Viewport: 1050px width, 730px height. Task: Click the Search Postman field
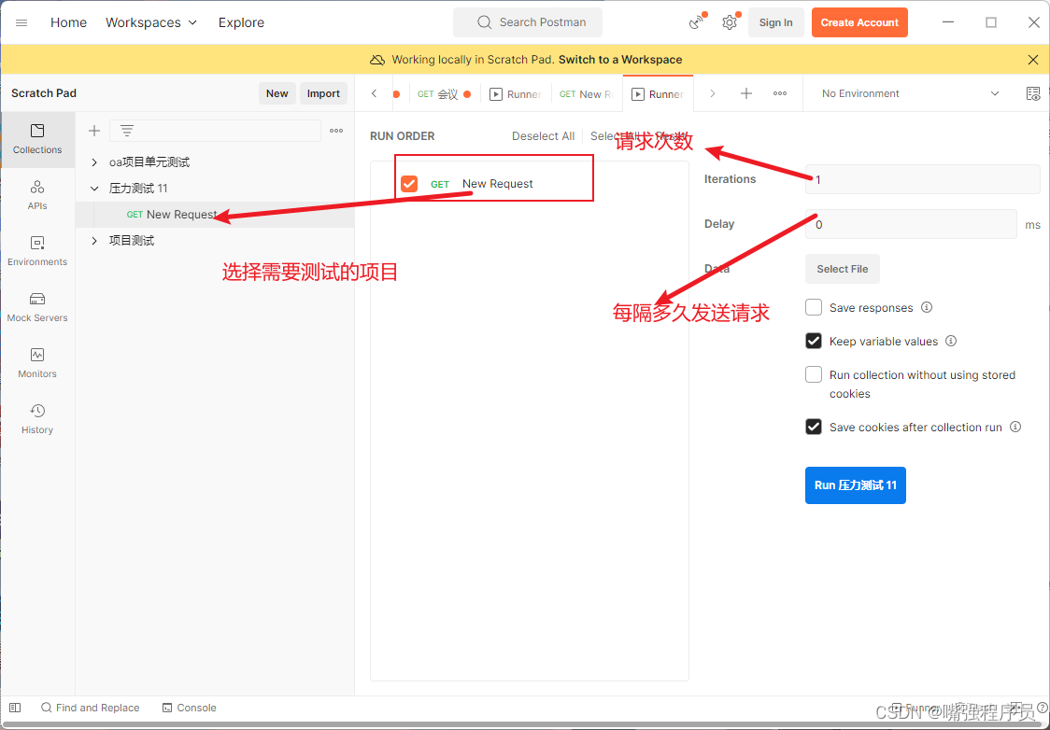point(528,22)
